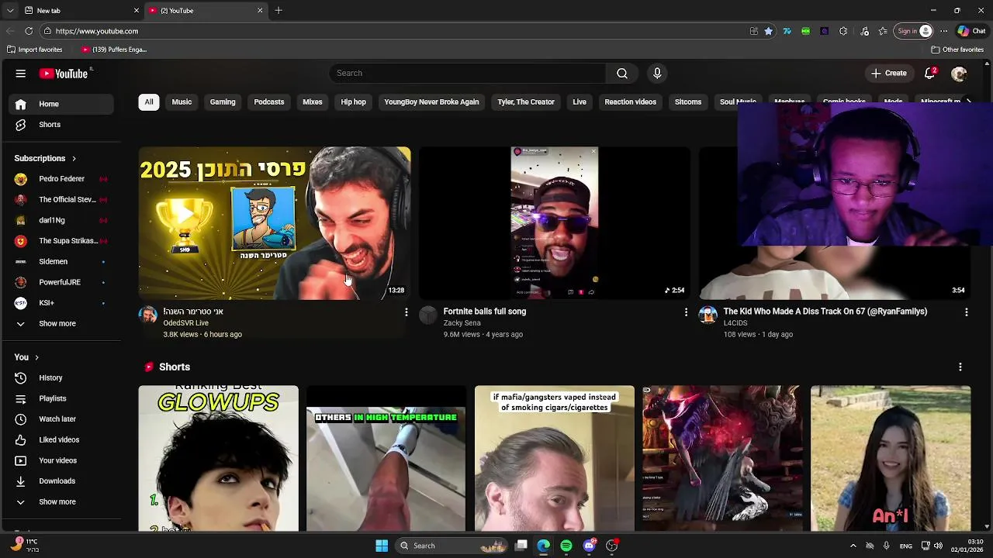This screenshot has height=558, width=993.
Task: Open Zacky Sena channel link
Action: click(462, 323)
